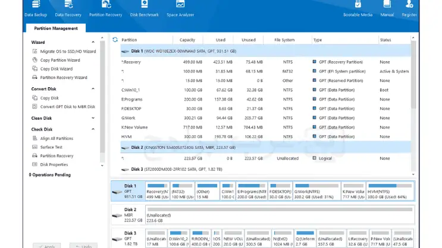Select the H:VM(NTFS) block in disk map
Viewport: 442px width, 248px height.
coord(390,191)
